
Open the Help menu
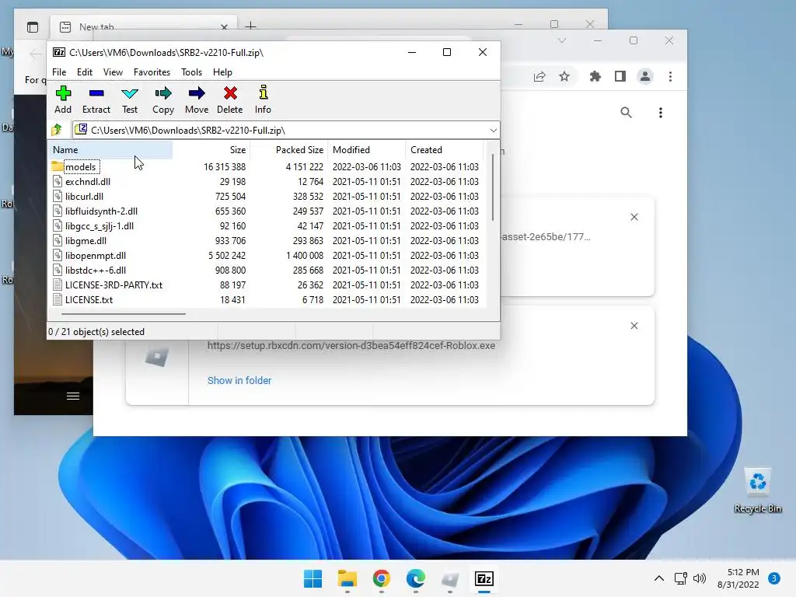pos(222,72)
